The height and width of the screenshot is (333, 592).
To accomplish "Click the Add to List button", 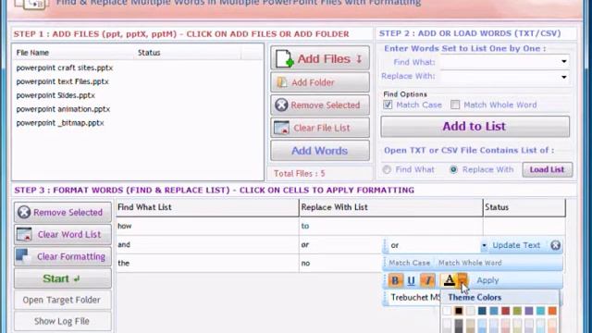I will click(475, 127).
